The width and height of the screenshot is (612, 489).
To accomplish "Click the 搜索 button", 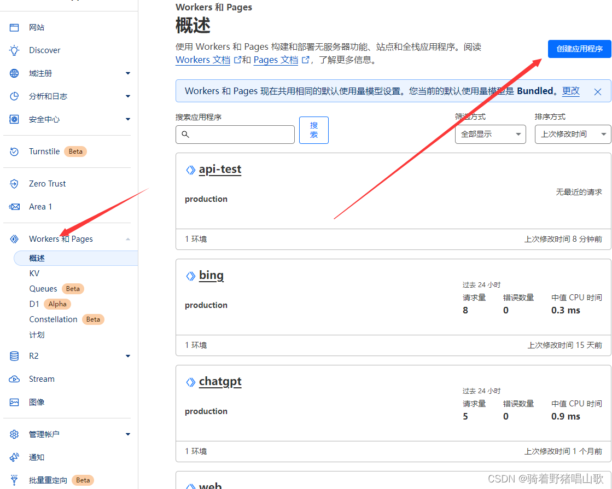I will click(314, 130).
